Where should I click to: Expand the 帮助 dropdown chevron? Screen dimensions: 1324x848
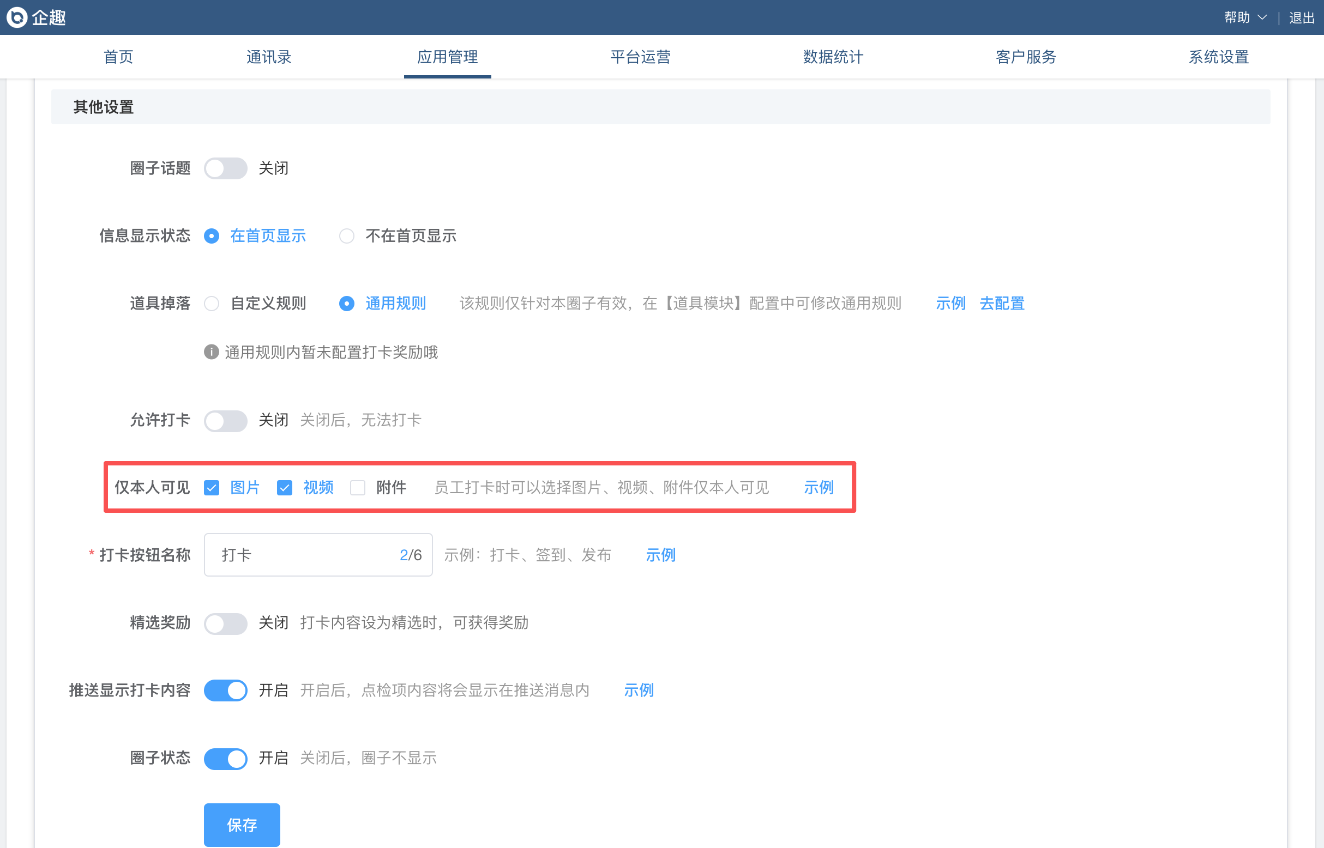tap(1263, 17)
